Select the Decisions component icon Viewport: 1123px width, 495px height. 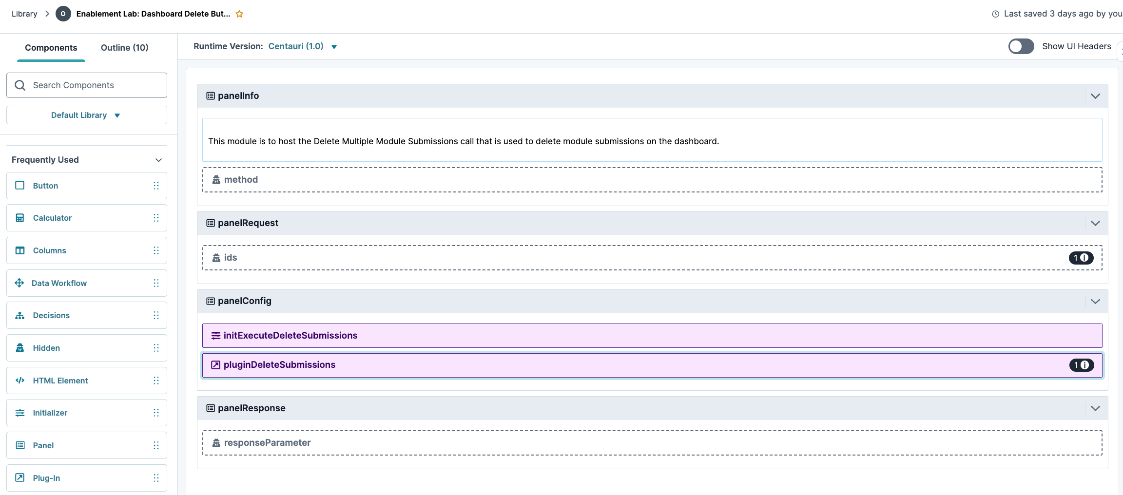tap(19, 315)
